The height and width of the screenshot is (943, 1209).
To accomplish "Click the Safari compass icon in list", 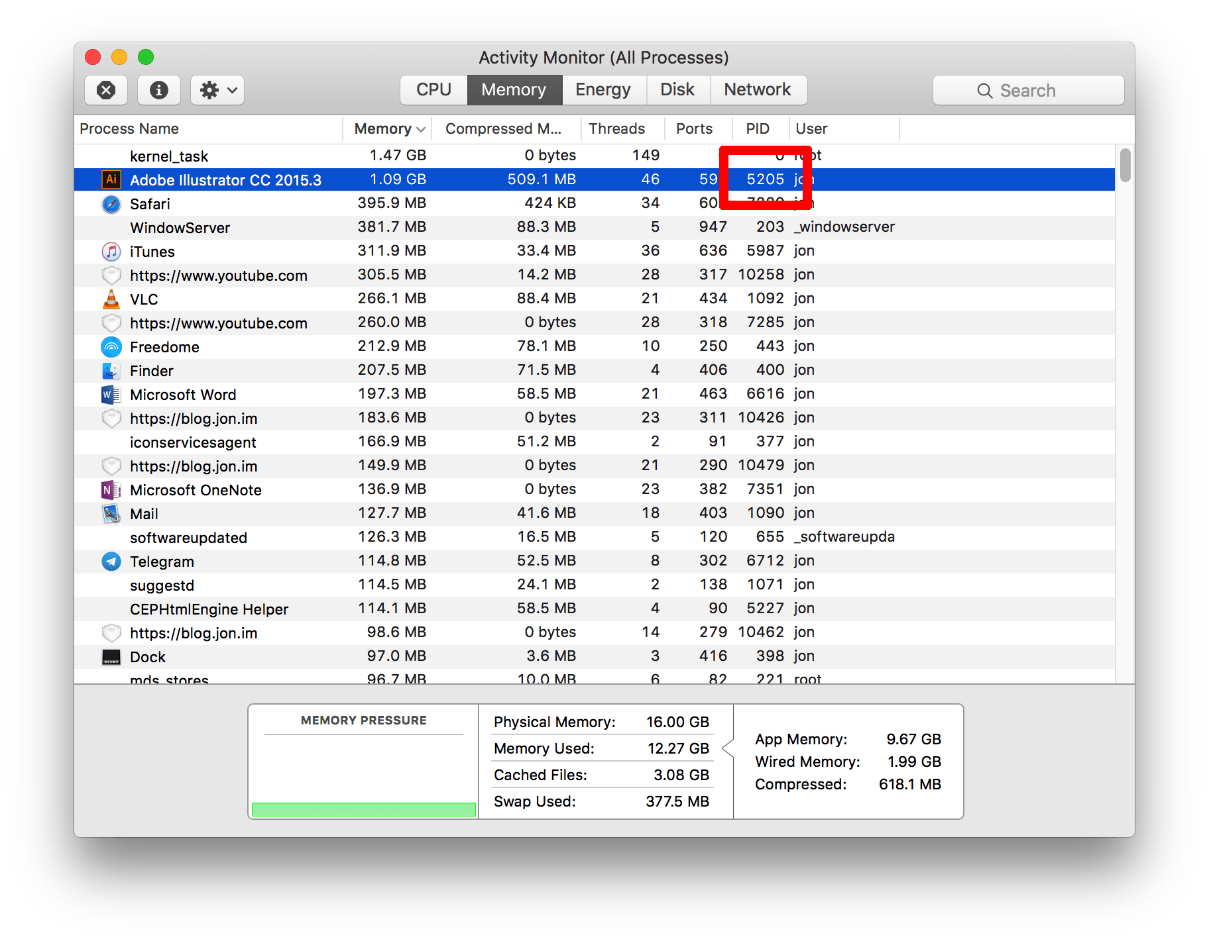I will pos(111,204).
